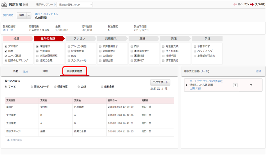
Task: Check the ROI checkbox
Action: coord(69,56)
